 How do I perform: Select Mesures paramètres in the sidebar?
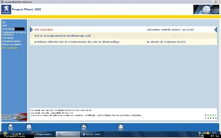pyautogui.click(x=12, y=44)
